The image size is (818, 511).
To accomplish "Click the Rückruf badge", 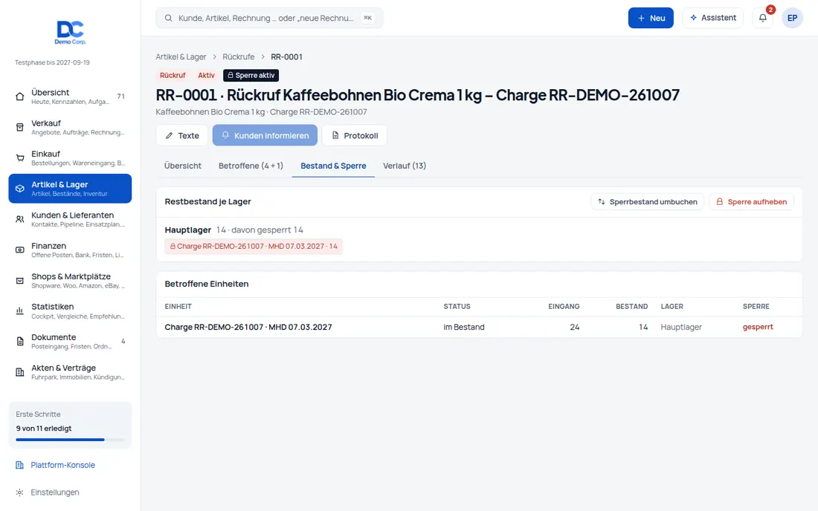I will (x=173, y=76).
